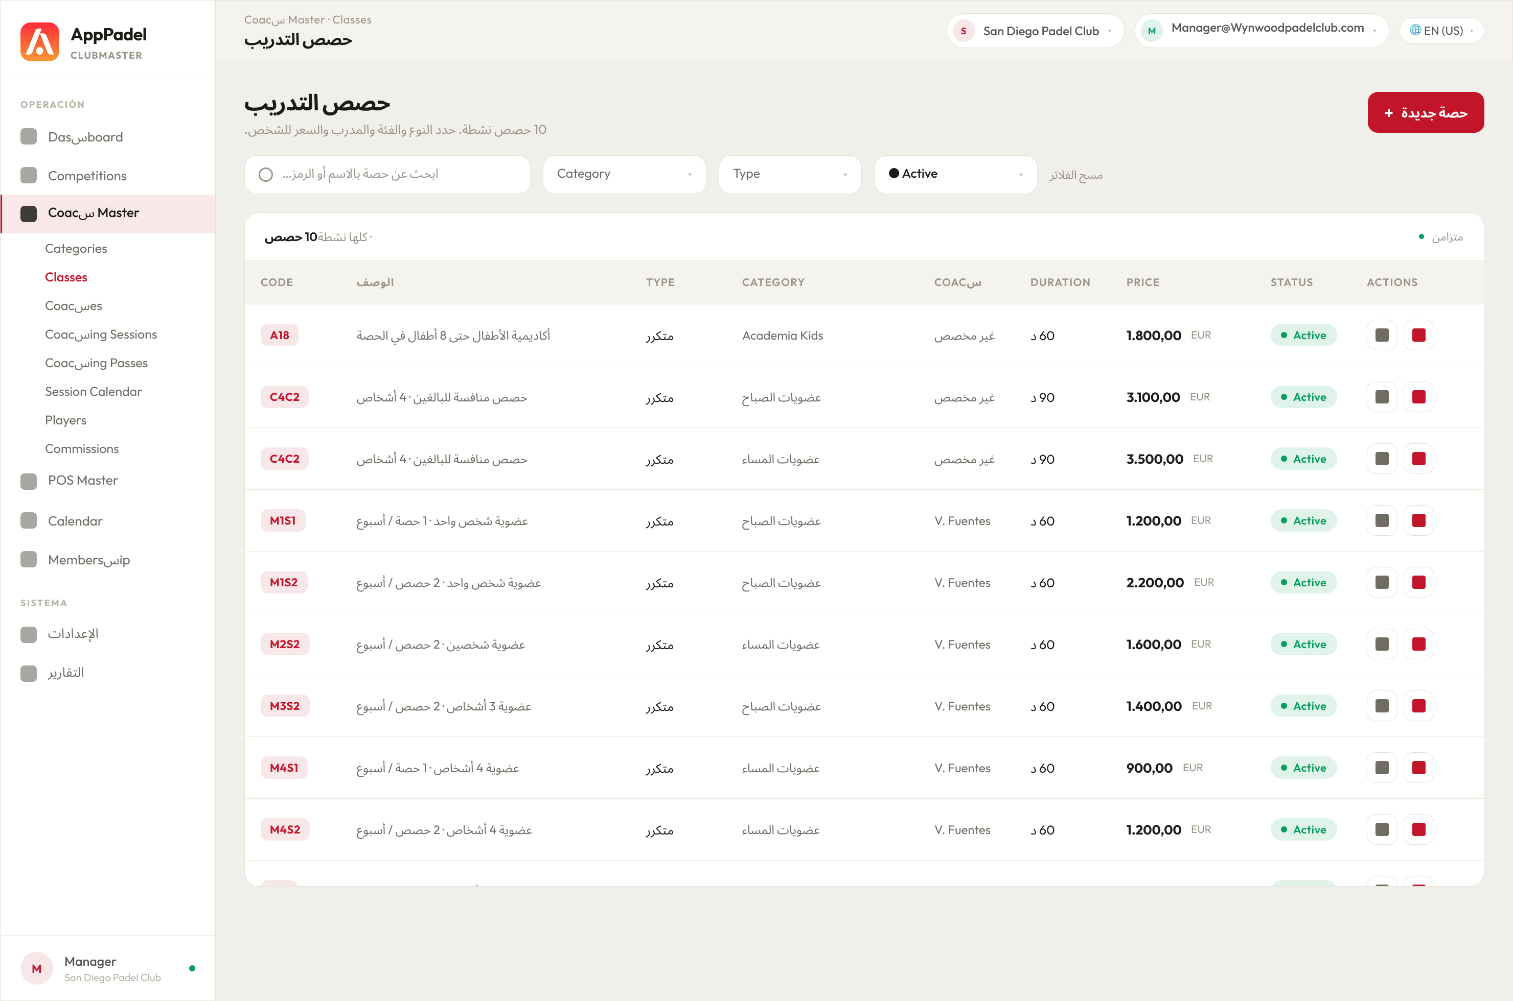Image resolution: width=1513 pixels, height=1001 pixels.
Task: Click the AppPadel logo icon
Action: pos(40,42)
